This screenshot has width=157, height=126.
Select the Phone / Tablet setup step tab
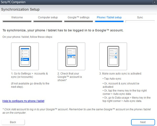(x=109, y=17)
